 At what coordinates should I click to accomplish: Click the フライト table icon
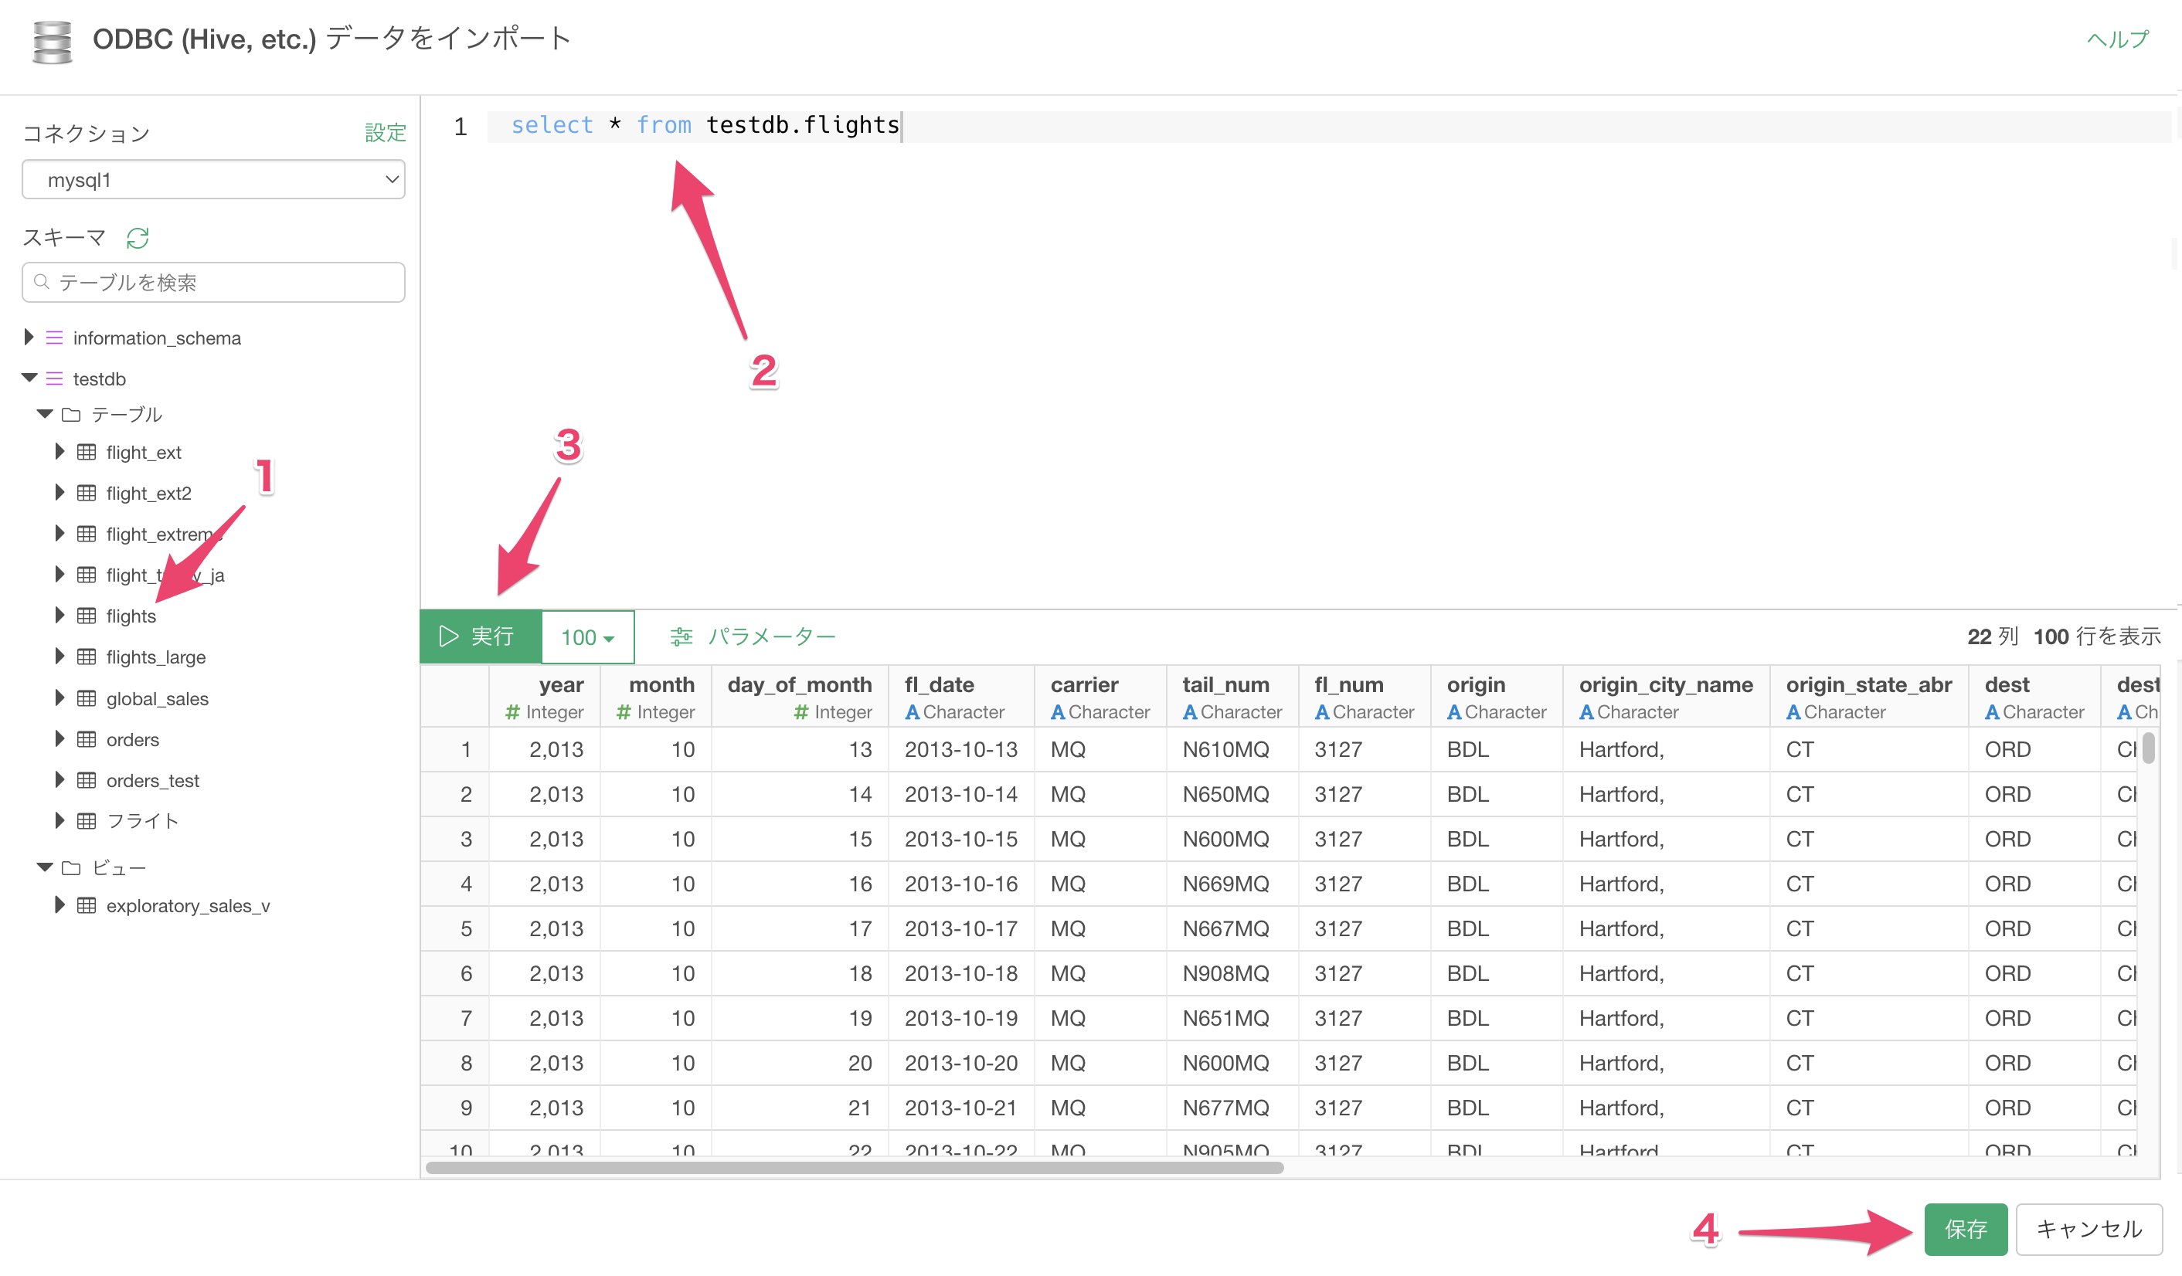pos(87,820)
